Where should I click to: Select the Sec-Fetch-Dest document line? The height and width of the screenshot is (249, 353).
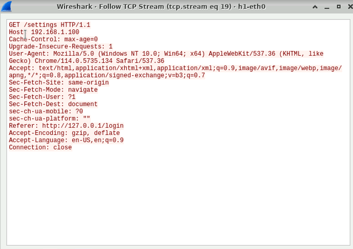tap(53, 104)
